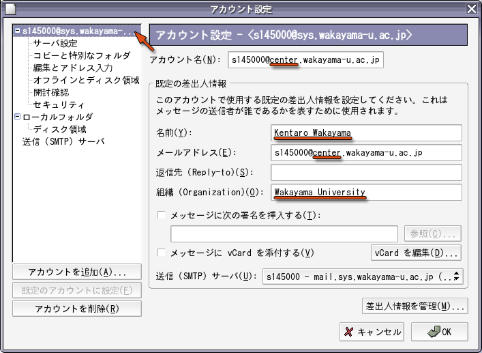Click the window menu icon in title bar

(10, 9)
